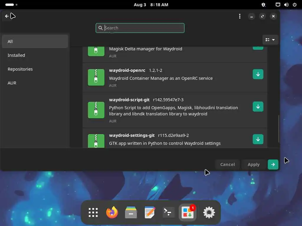This screenshot has height=226, width=302.
Task: Go back using the header arrow button
Action: 7,16
